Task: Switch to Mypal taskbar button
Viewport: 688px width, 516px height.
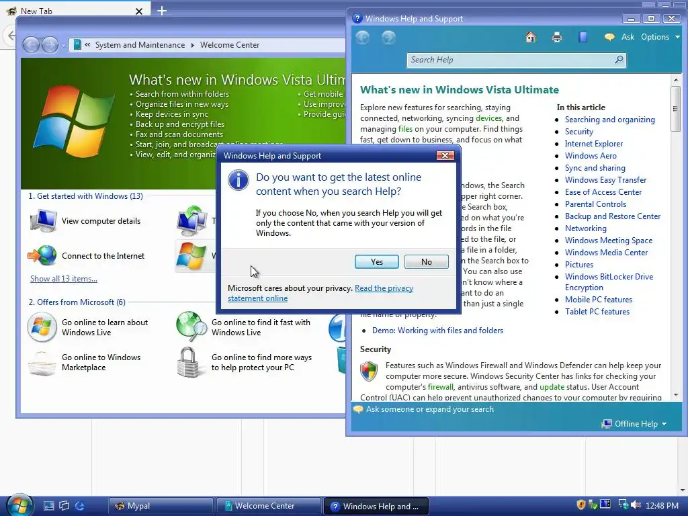Action: point(161,506)
